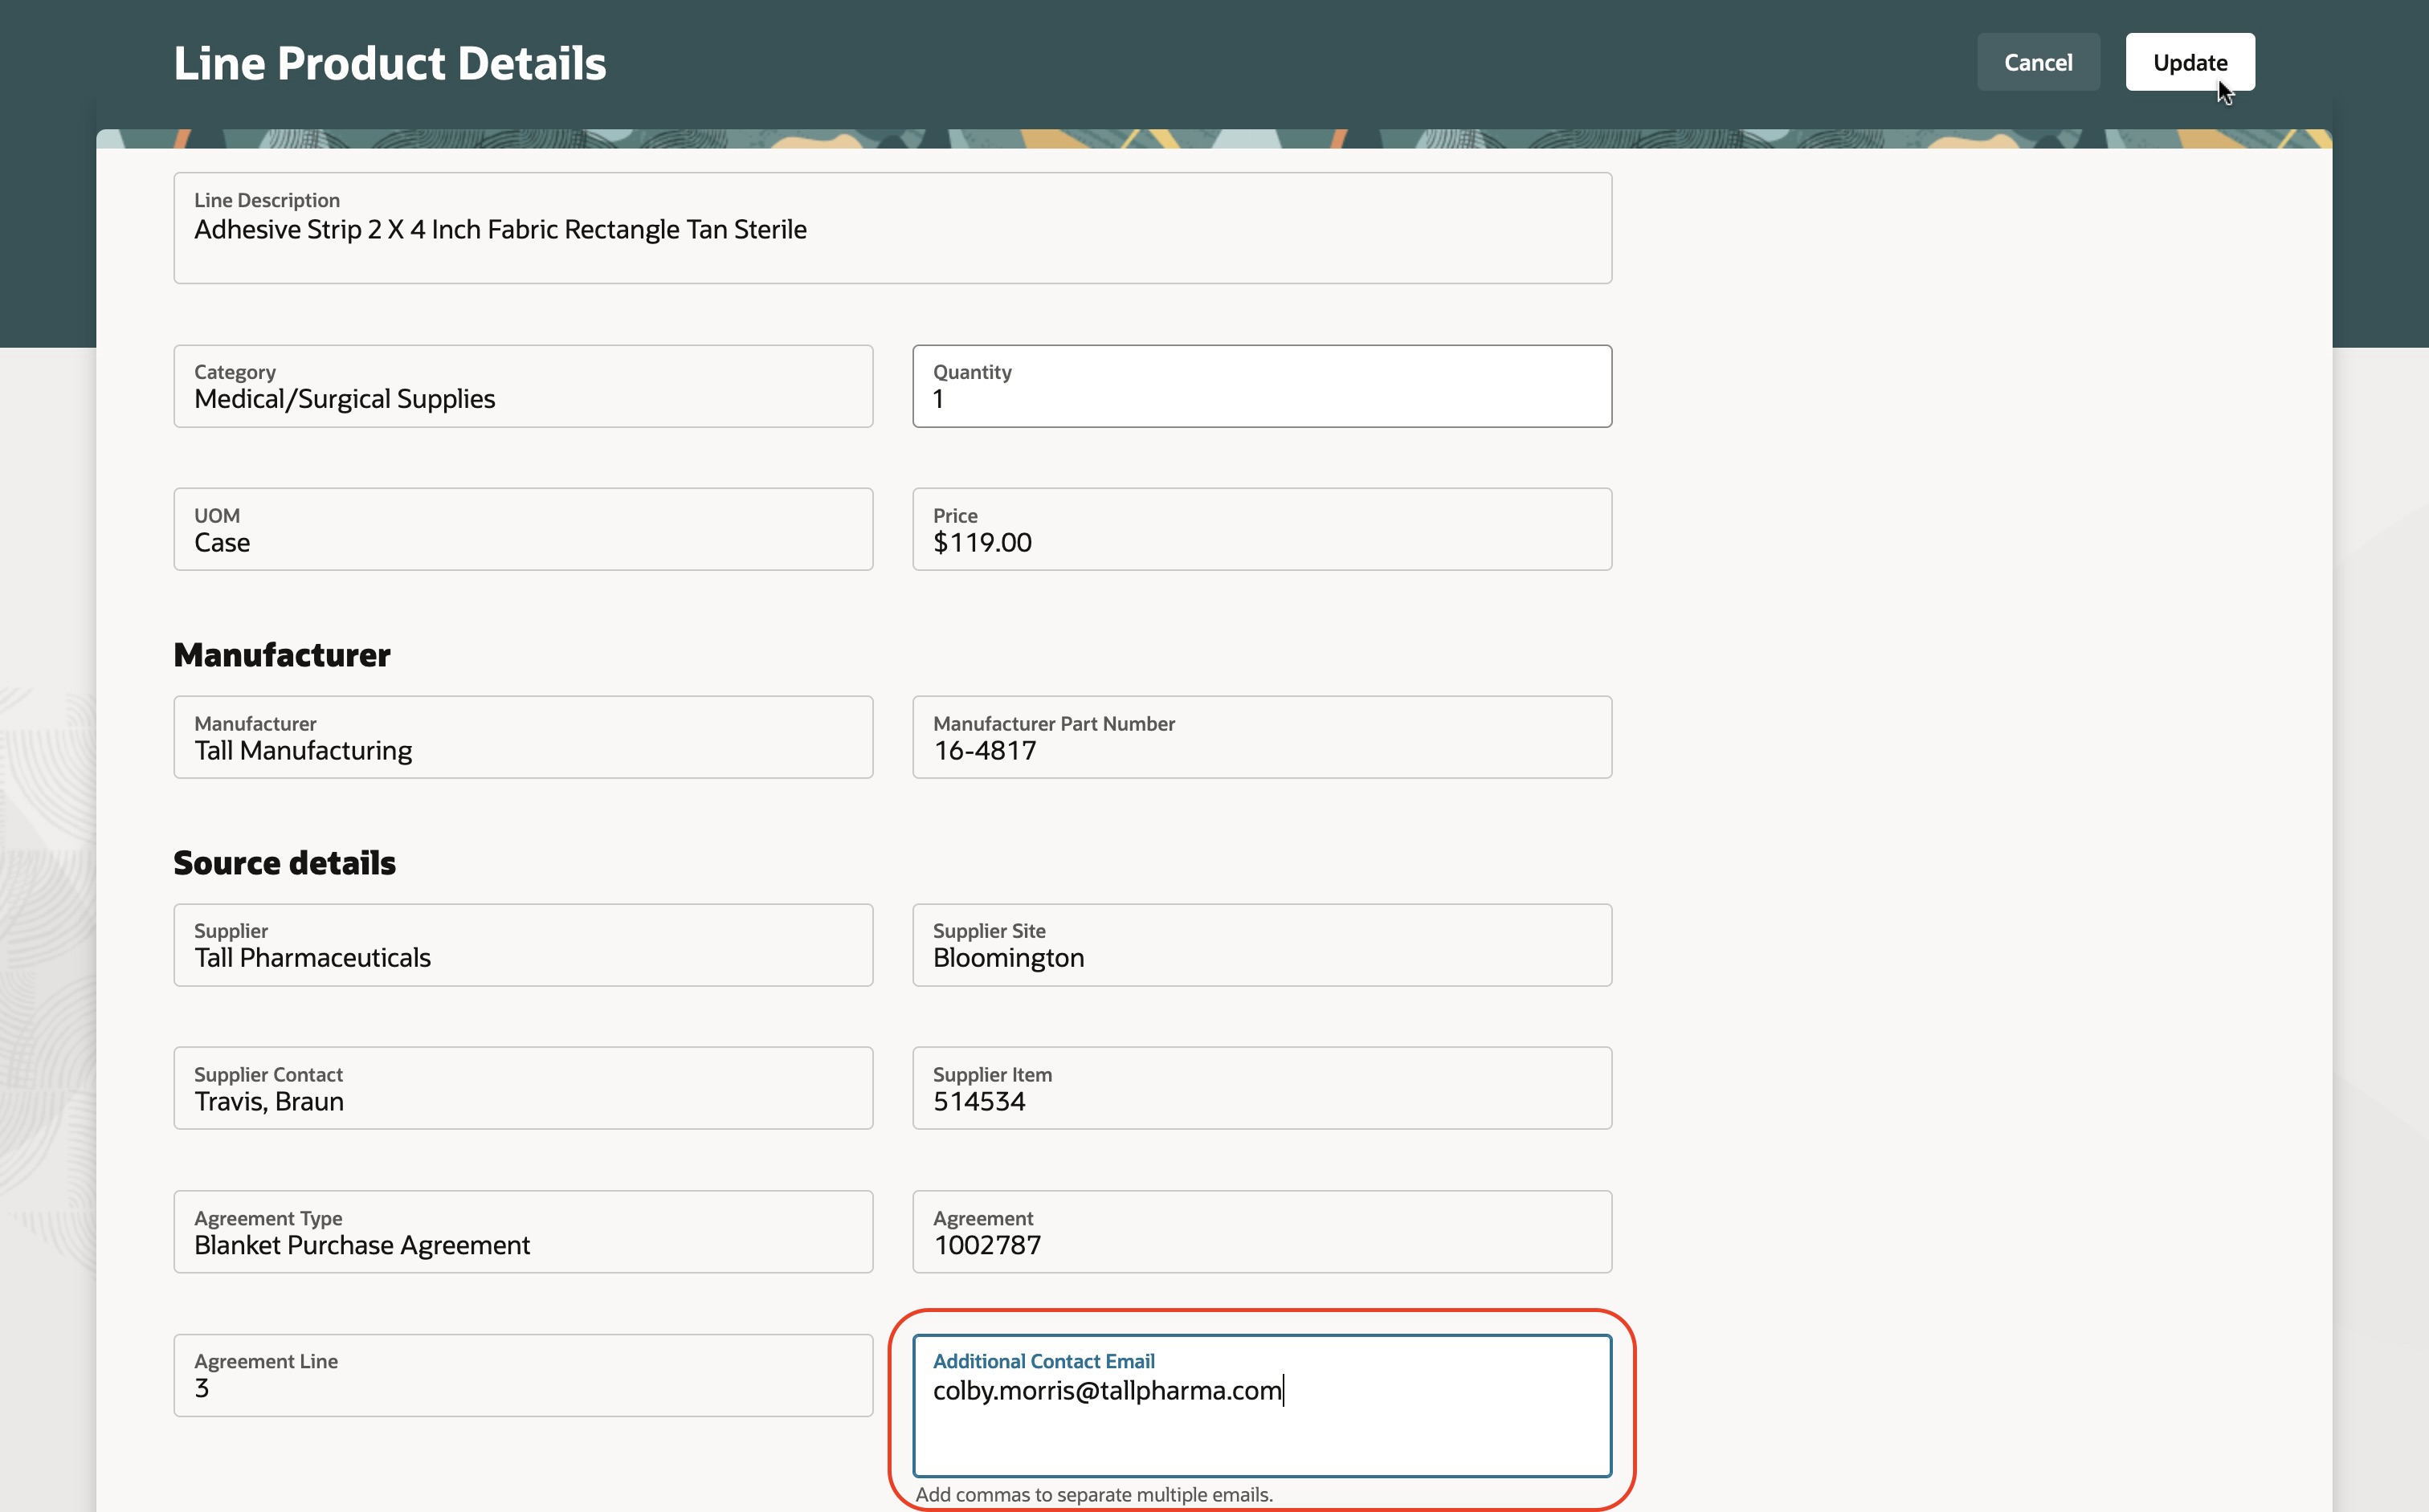Viewport: 2429px width, 1512px height.
Task: Click the Source details section heading
Action: pyautogui.click(x=284, y=863)
